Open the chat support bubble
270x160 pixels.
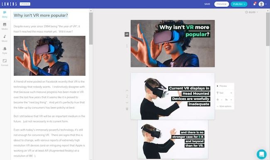tap(262, 154)
